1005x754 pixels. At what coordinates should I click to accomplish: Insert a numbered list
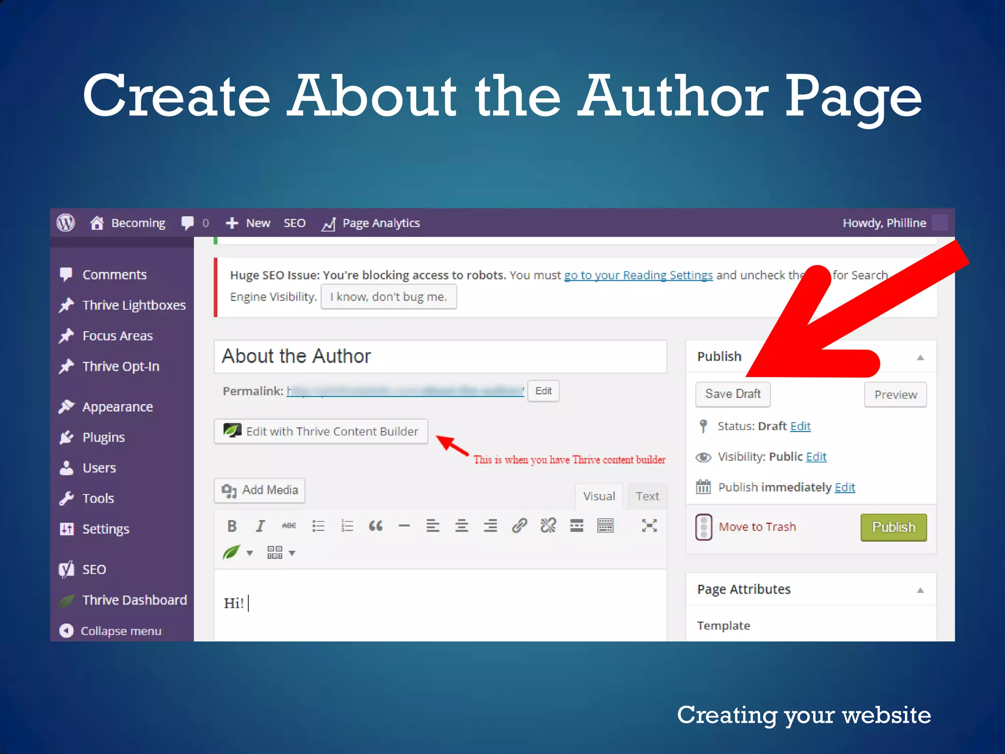[347, 526]
